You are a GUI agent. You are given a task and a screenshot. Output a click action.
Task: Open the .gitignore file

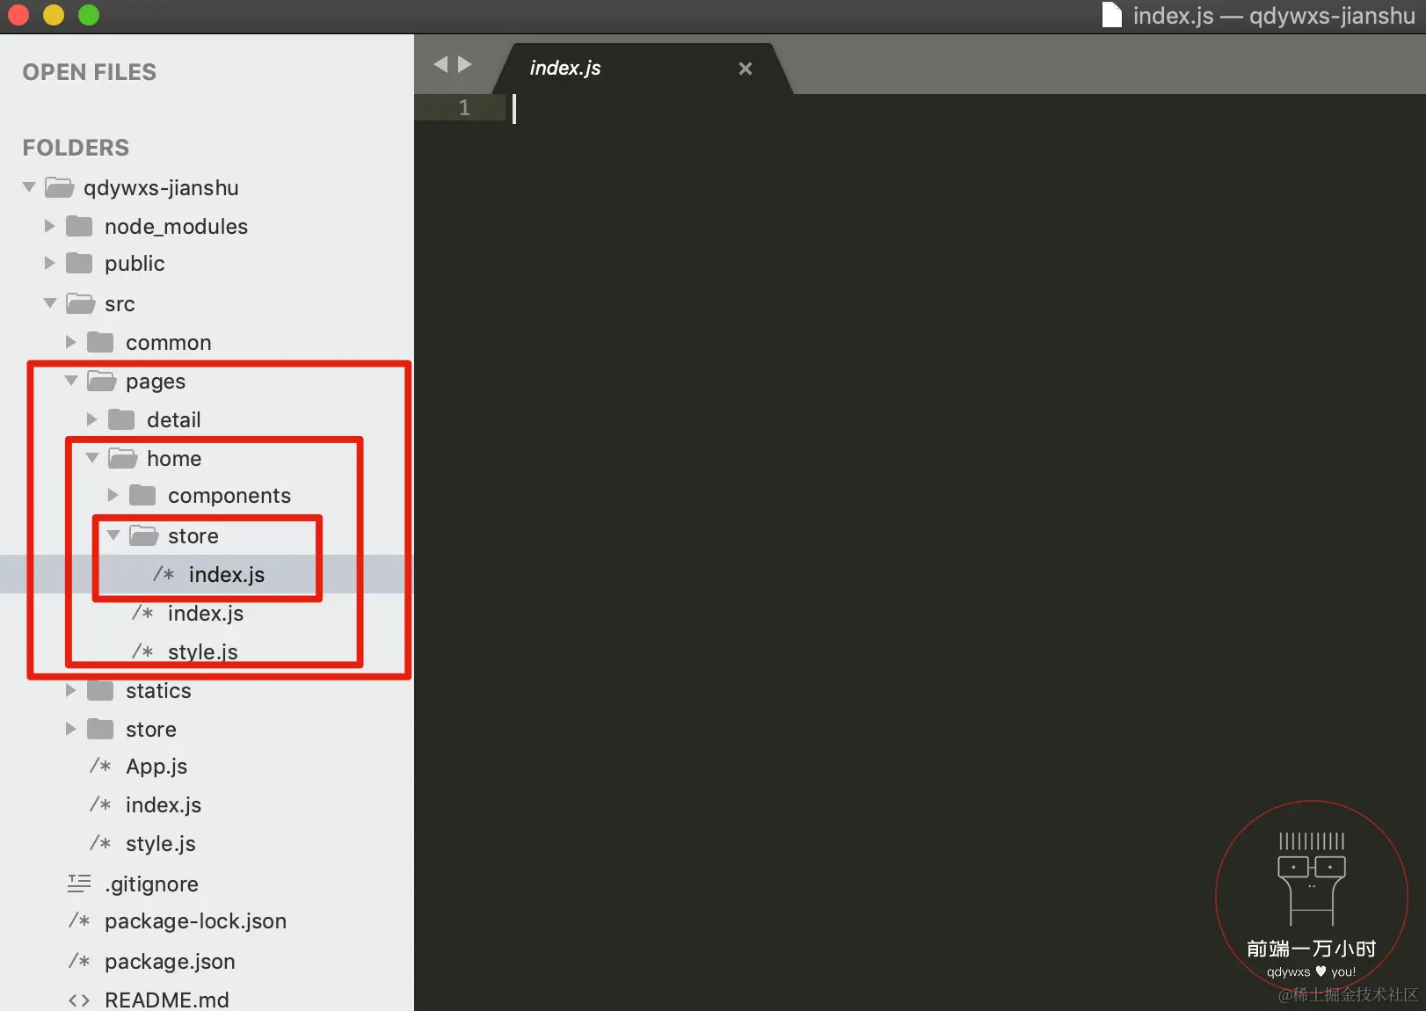pyautogui.click(x=151, y=884)
